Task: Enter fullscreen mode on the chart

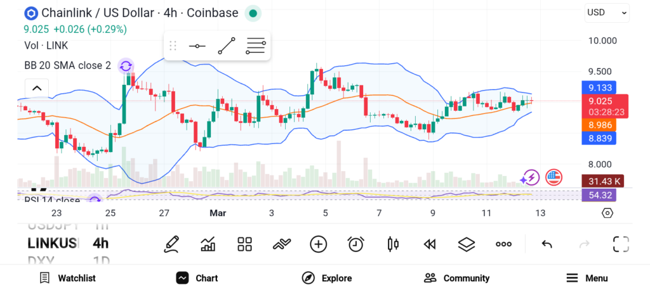Action: point(620,244)
